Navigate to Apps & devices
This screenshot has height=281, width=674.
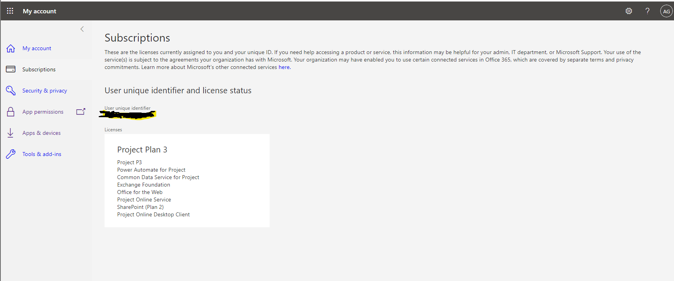41,133
